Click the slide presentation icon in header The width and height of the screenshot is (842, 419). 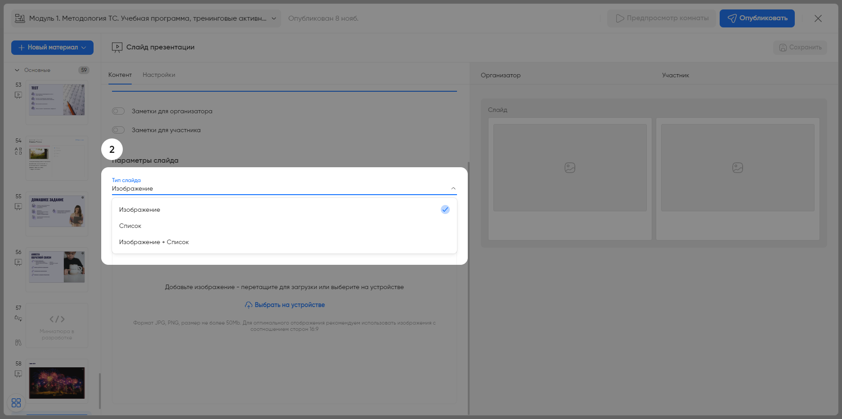pos(117,47)
